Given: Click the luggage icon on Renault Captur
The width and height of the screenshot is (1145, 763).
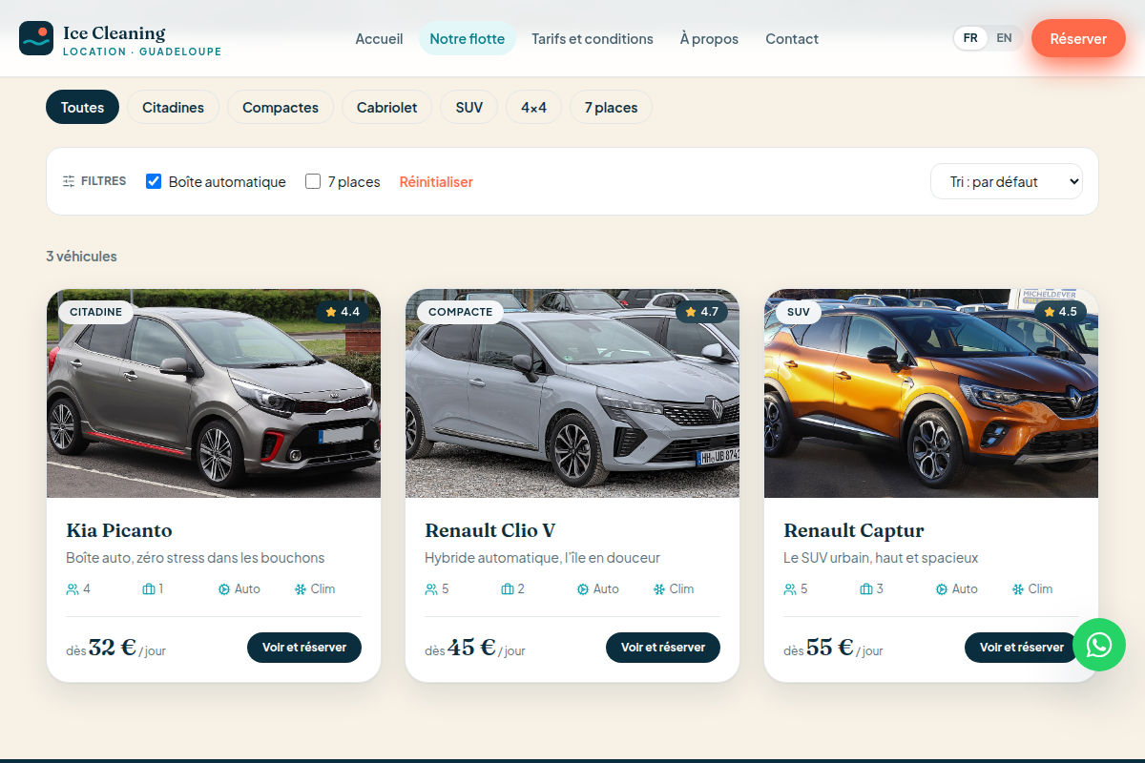Looking at the screenshot, I should coord(866,589).
